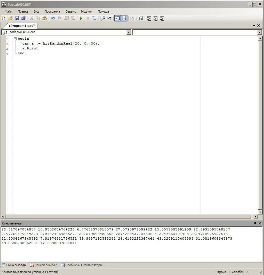The height and width of the screenshot is (275, 264).
Task: Close the Program1.pas editor tab
Action: (x=259, y=26)
